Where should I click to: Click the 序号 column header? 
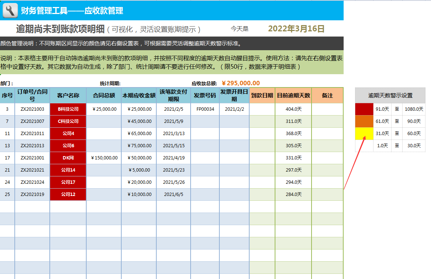coord(7,96)
